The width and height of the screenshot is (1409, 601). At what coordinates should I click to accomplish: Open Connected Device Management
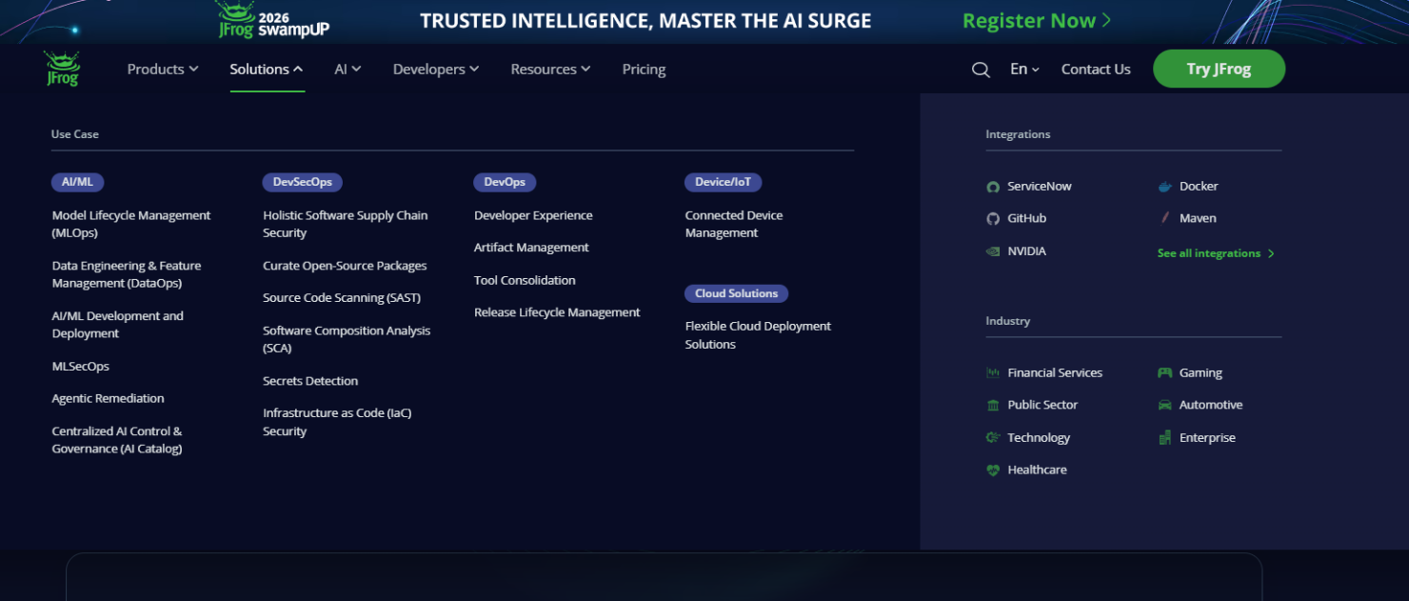734,224
